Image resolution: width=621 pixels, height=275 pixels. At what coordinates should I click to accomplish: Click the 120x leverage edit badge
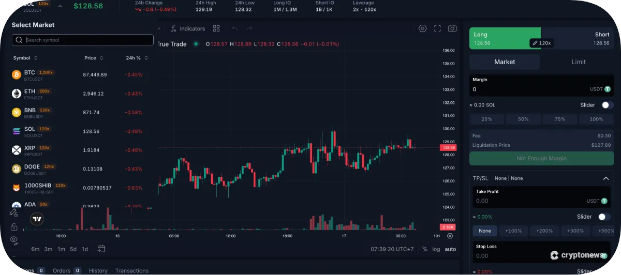click(541, 43)
